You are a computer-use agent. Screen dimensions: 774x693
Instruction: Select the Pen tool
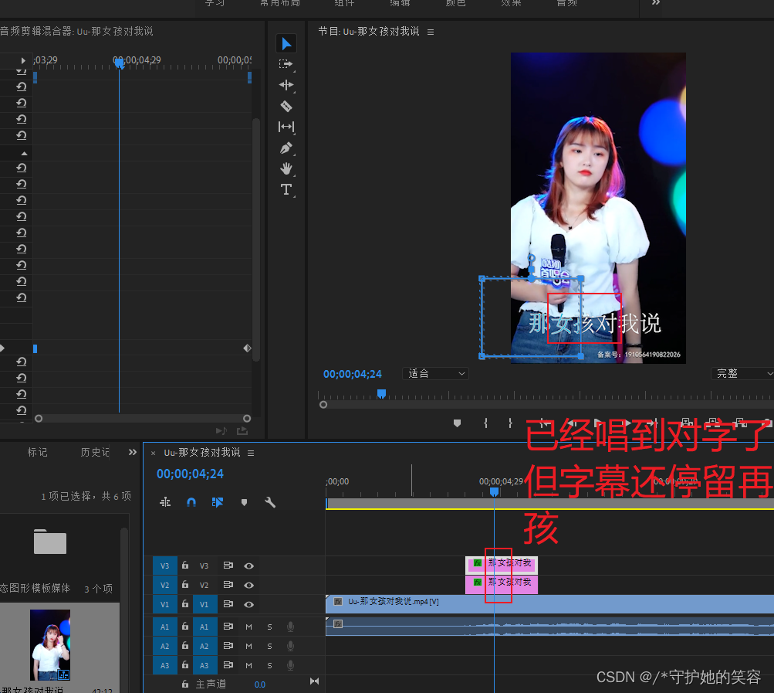[x=286, y=148]
